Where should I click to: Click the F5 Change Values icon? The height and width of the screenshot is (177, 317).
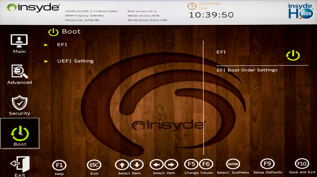coord(191,164)
